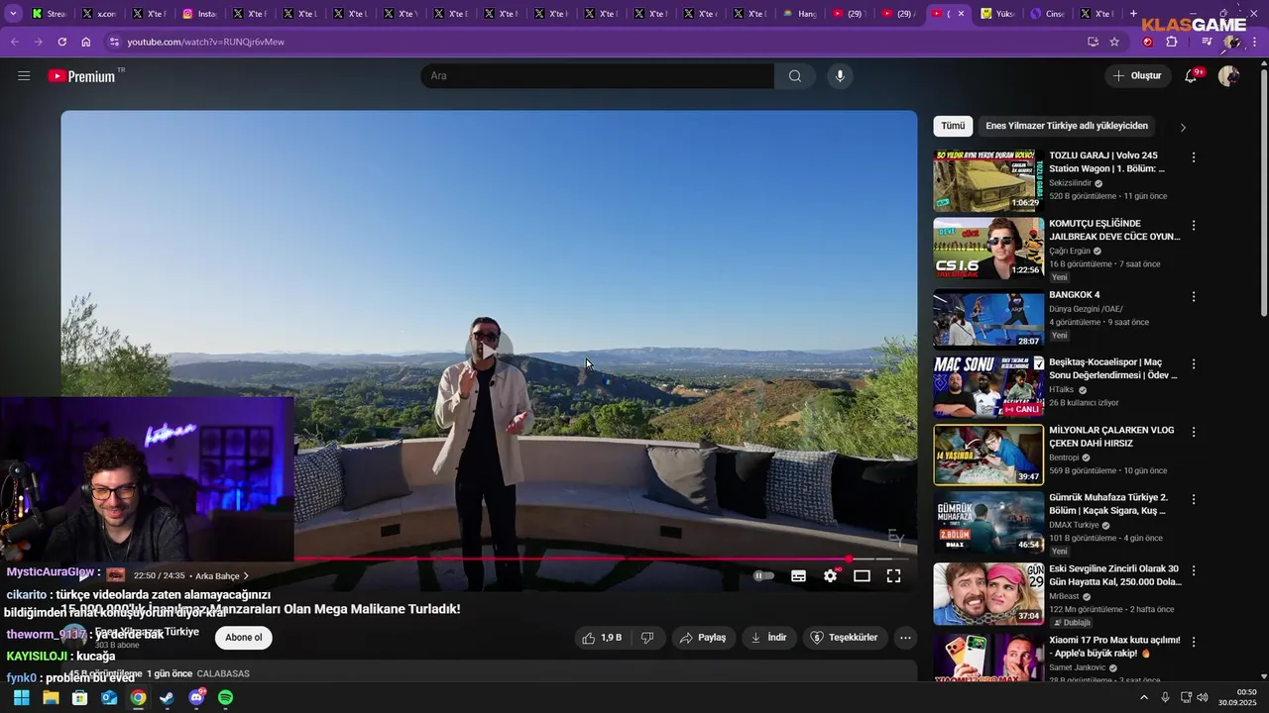The width and height of the screenshot is (1269, 713).
Task: Open the tab search dropdown arrow
Action: pyautogui.click(x=14, y=14)
